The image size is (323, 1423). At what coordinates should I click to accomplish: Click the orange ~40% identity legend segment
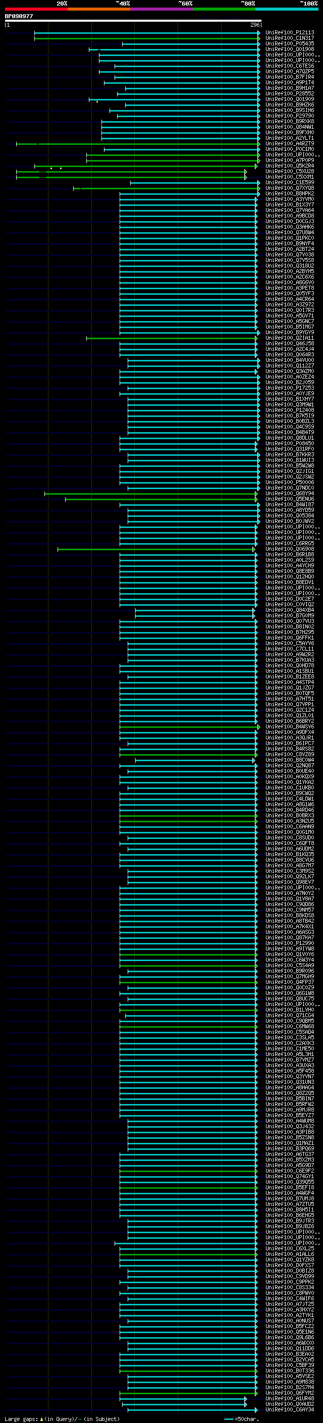pyautogui.click(x=99, y=9)
